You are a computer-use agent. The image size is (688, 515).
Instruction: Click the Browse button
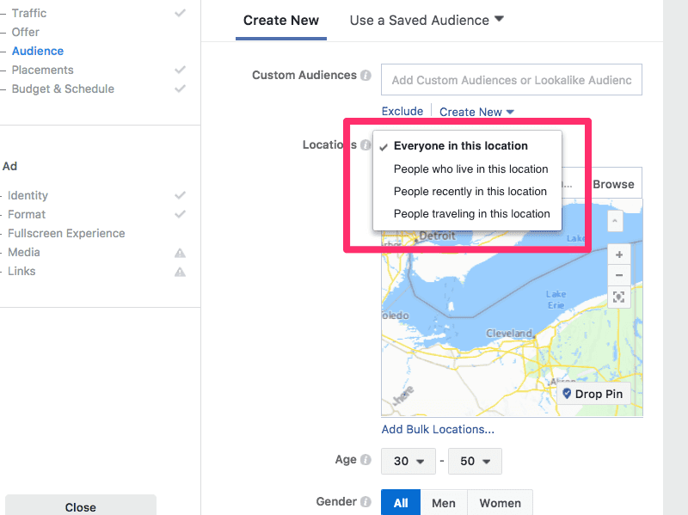(612, 182)
